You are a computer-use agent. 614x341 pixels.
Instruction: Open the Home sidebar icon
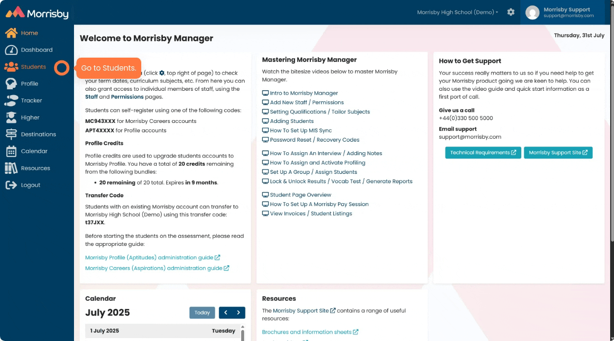11,33
